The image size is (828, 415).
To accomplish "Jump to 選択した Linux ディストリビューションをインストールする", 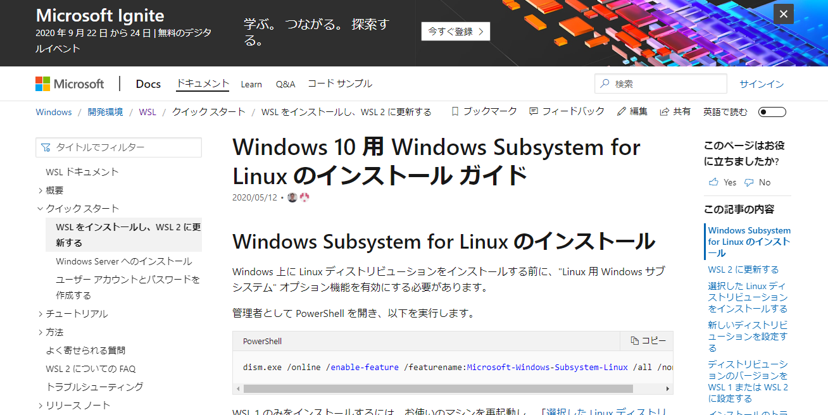I will tap(748, 297).
